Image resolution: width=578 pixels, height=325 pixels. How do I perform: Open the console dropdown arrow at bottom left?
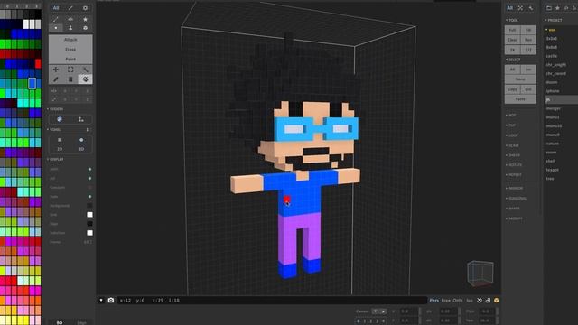point(101,301)
